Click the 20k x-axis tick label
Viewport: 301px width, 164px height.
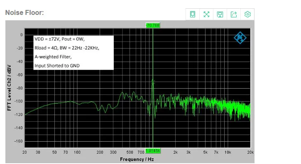coord(250,152)
